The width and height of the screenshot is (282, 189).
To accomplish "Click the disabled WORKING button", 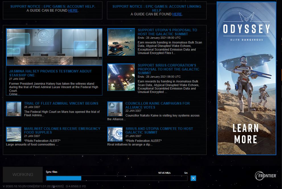I will pos(23,175).
